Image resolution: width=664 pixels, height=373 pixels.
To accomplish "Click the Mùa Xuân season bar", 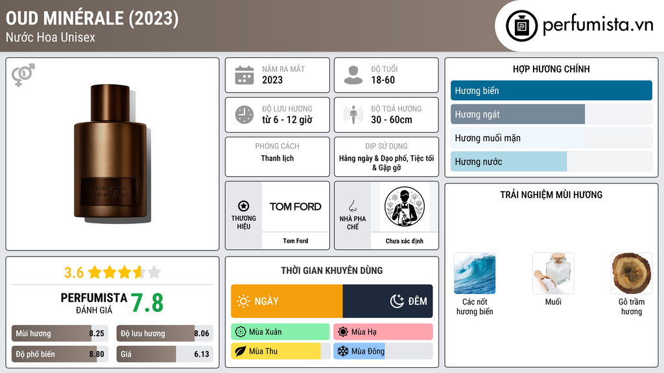I will [280, 332].
